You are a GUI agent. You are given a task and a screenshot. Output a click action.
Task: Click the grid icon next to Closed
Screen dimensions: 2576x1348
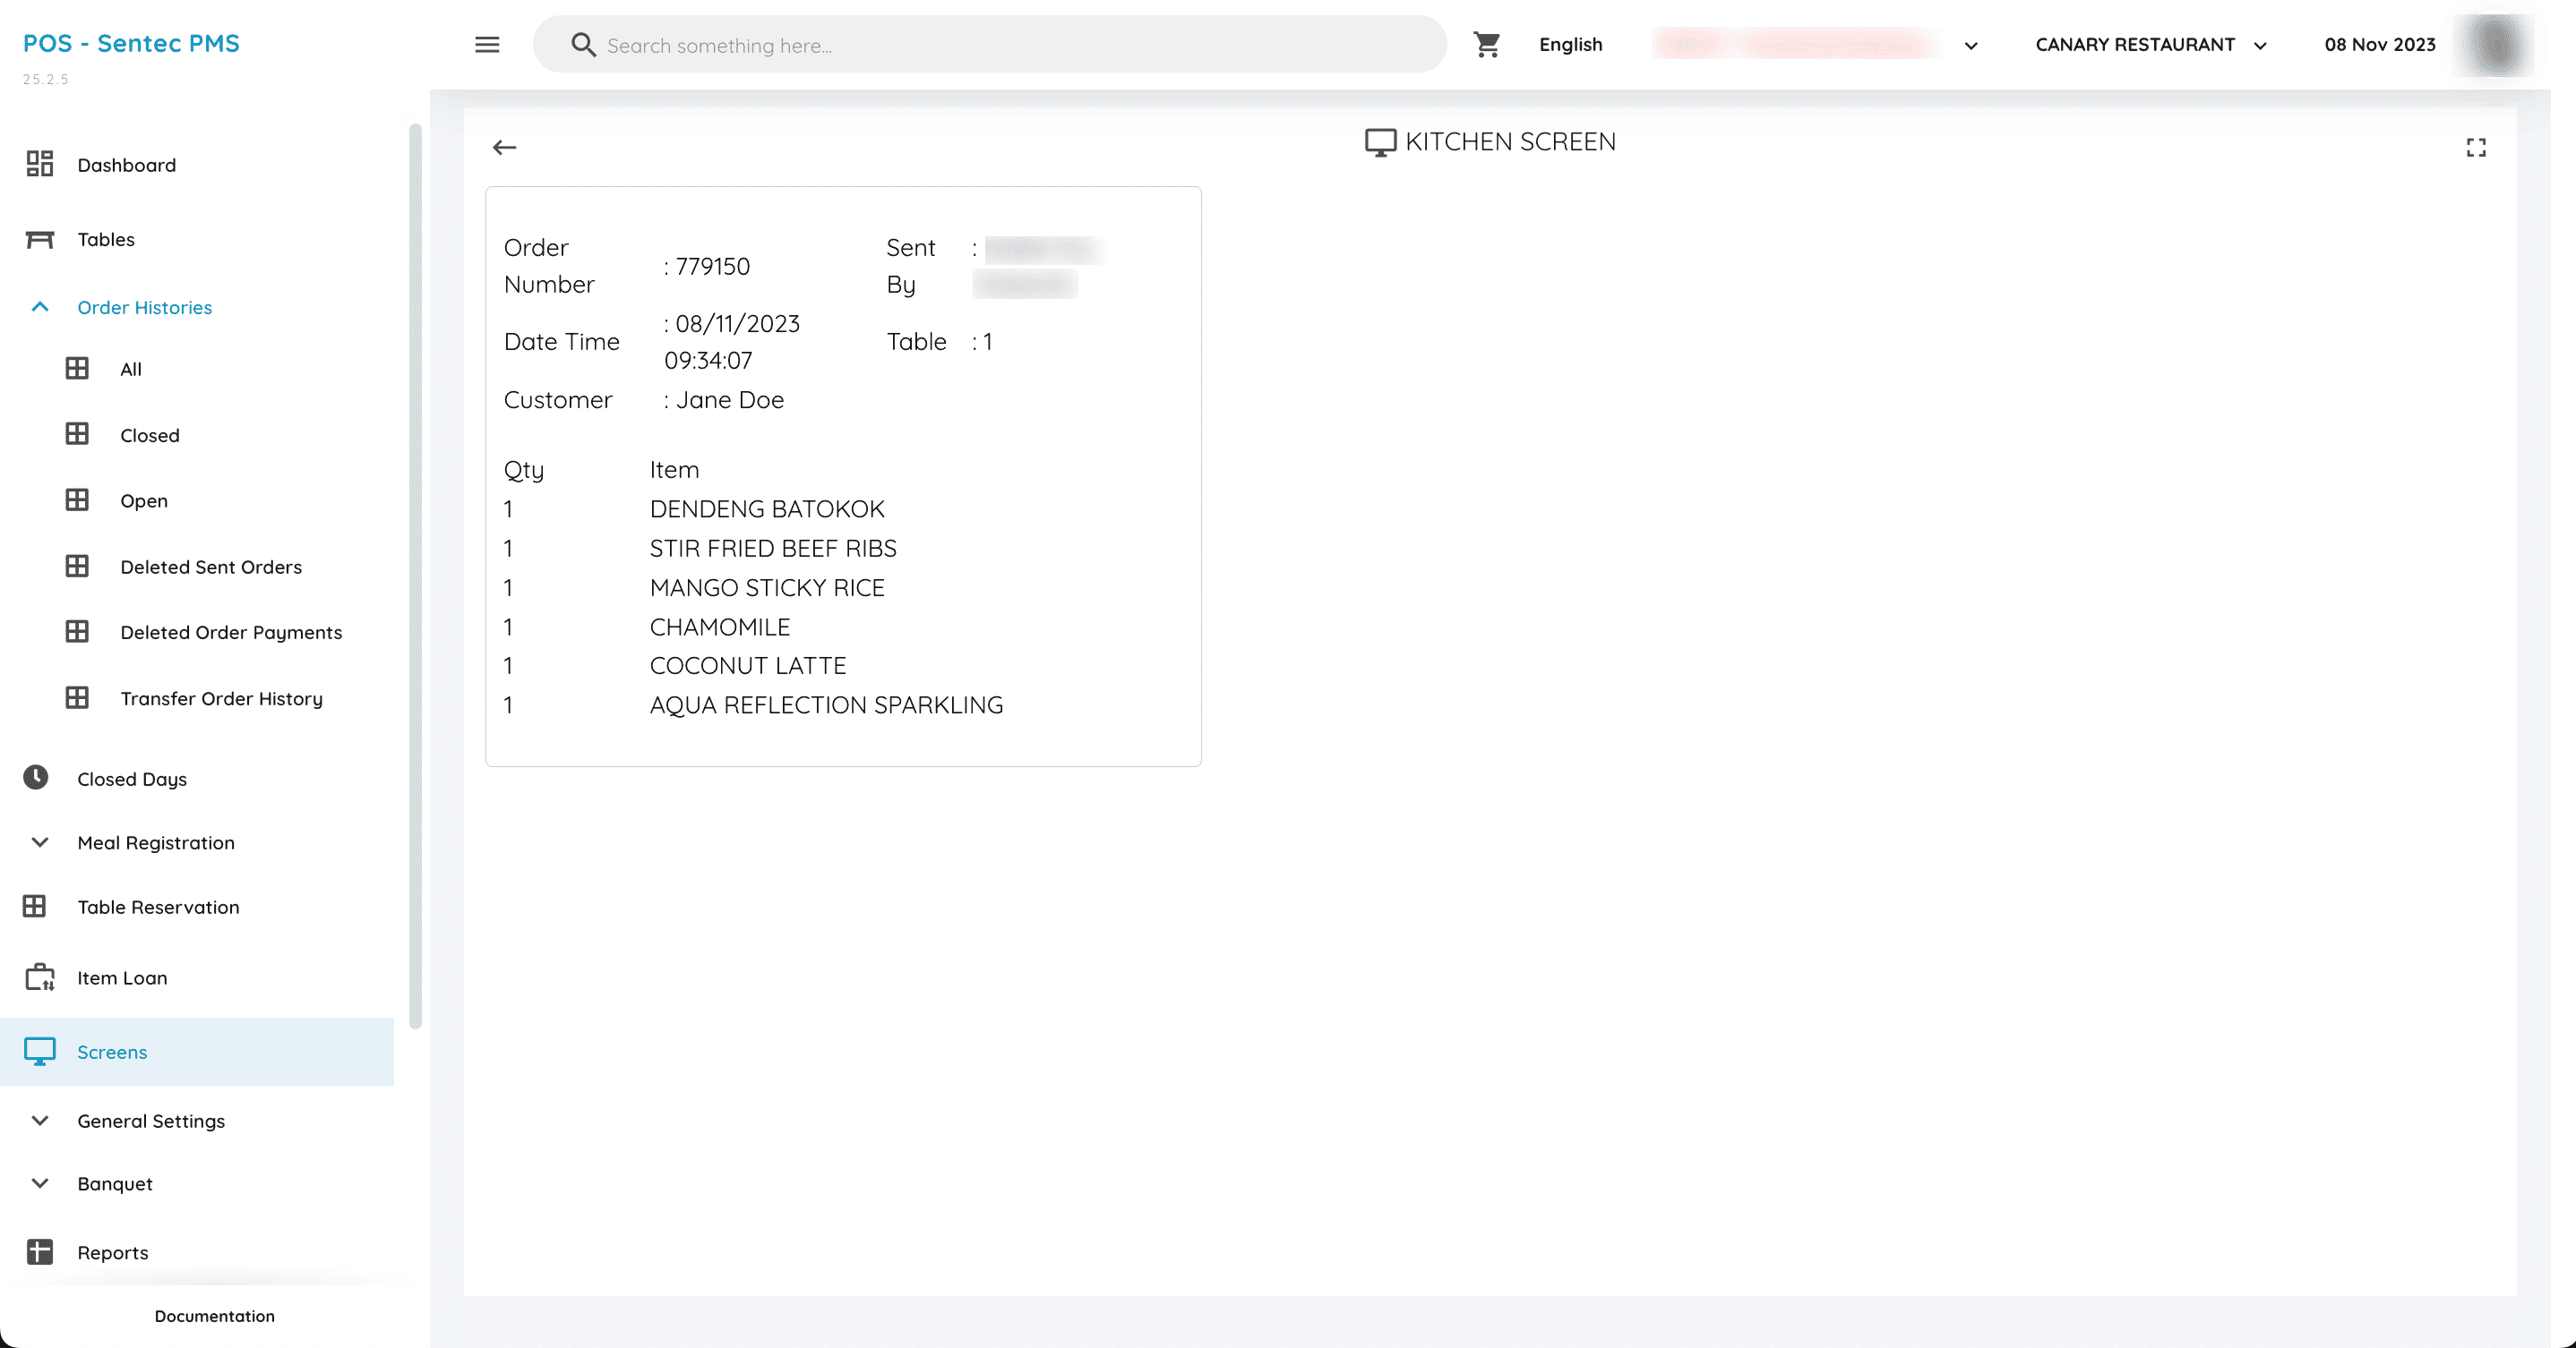pyautogui.click(x=77, y=434)
